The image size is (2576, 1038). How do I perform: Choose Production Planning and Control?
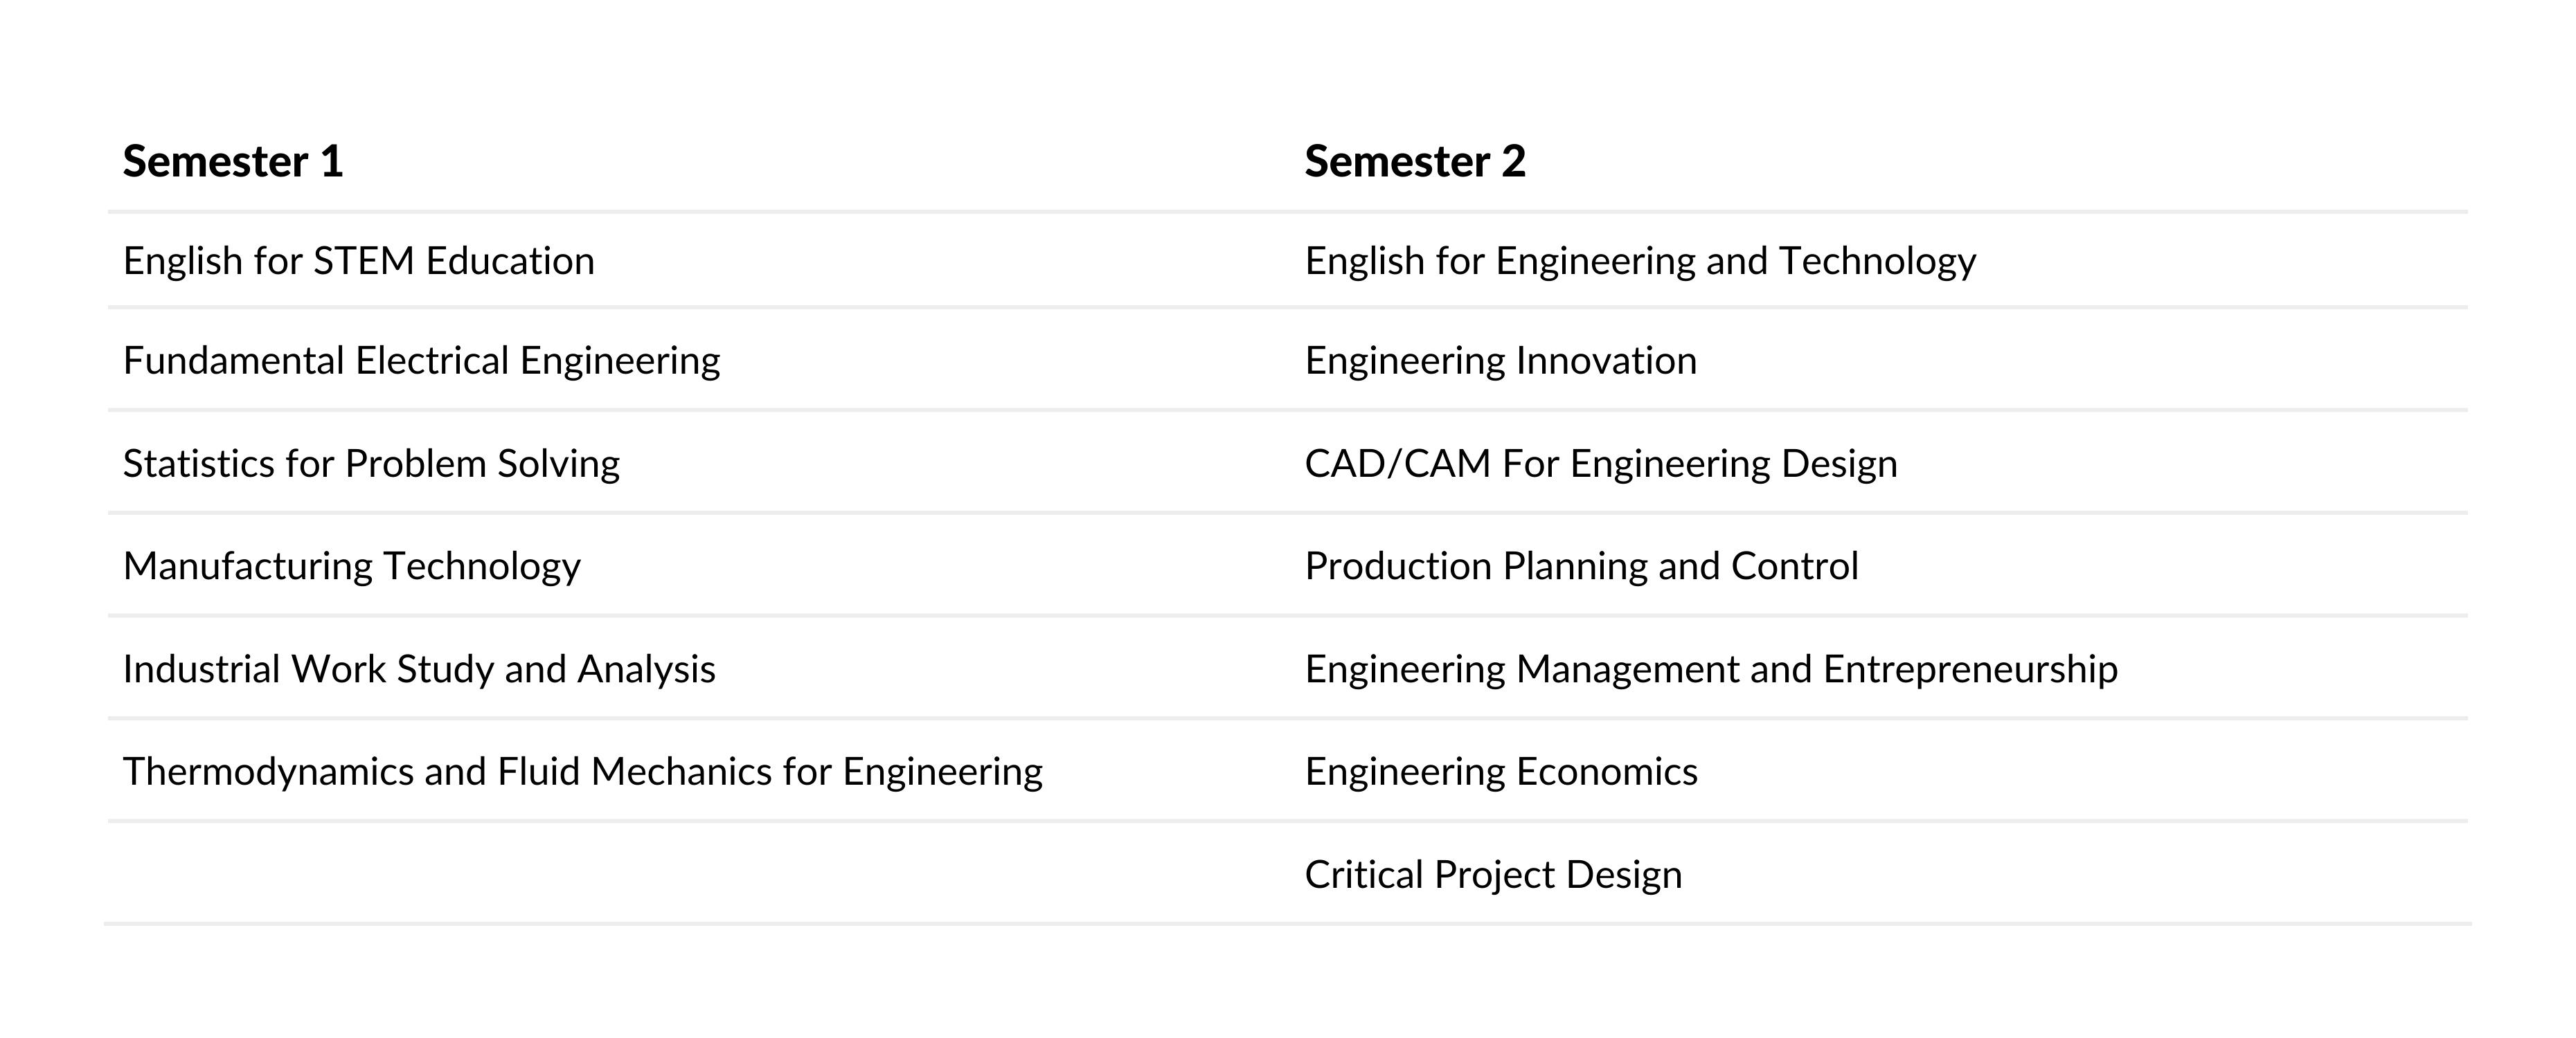(1581, 567)
